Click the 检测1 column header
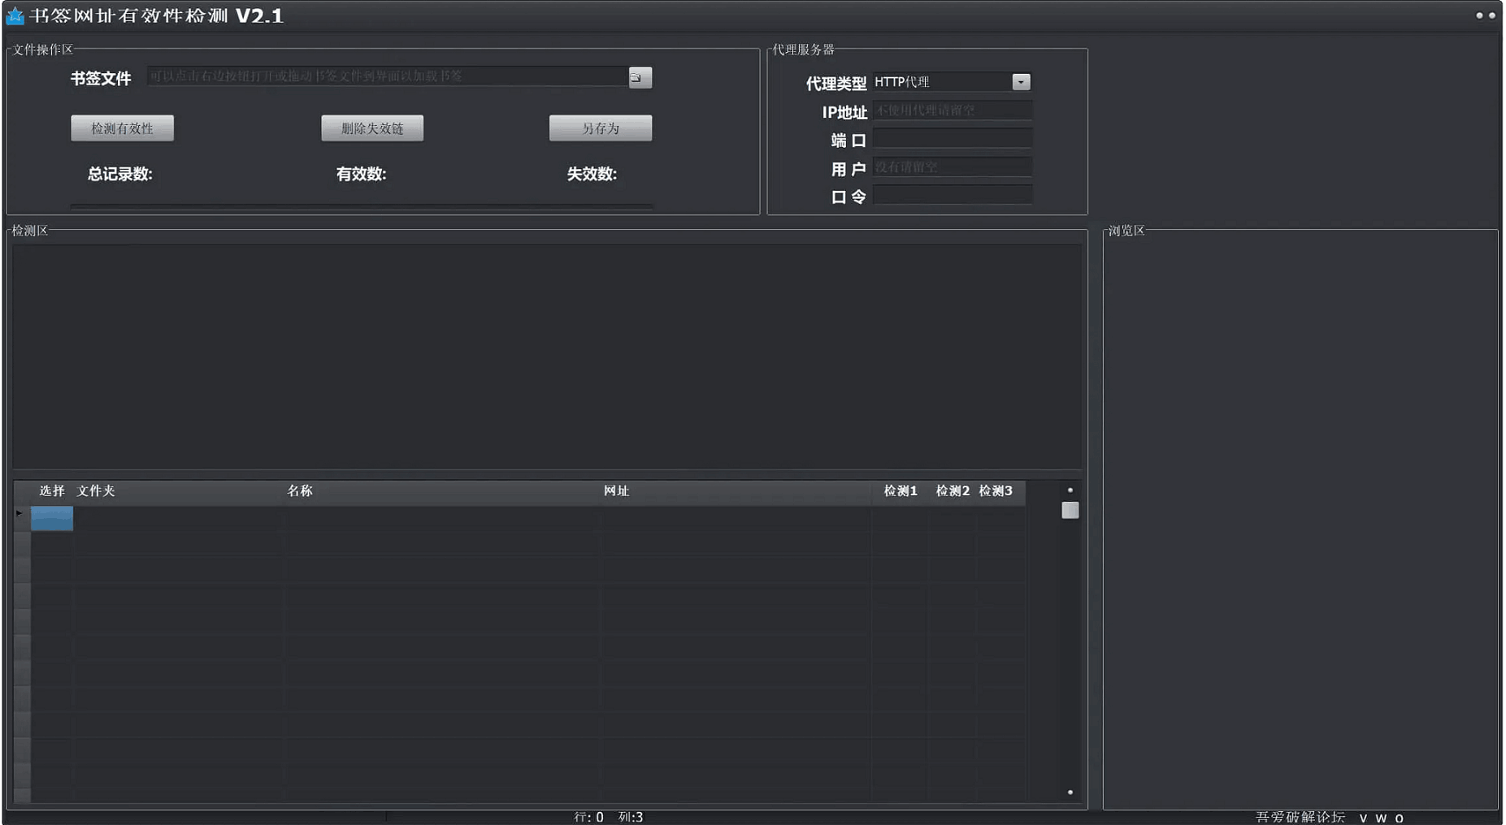This screenshot has height=825, width=1506. [x=900, y=490]
